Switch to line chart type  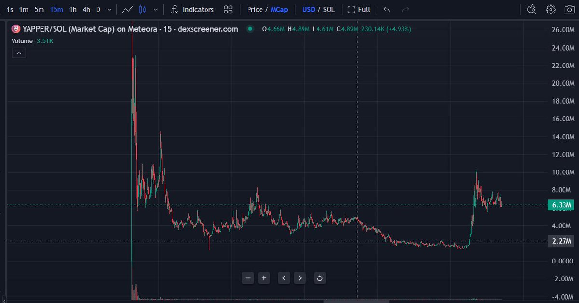click(128, 9)
